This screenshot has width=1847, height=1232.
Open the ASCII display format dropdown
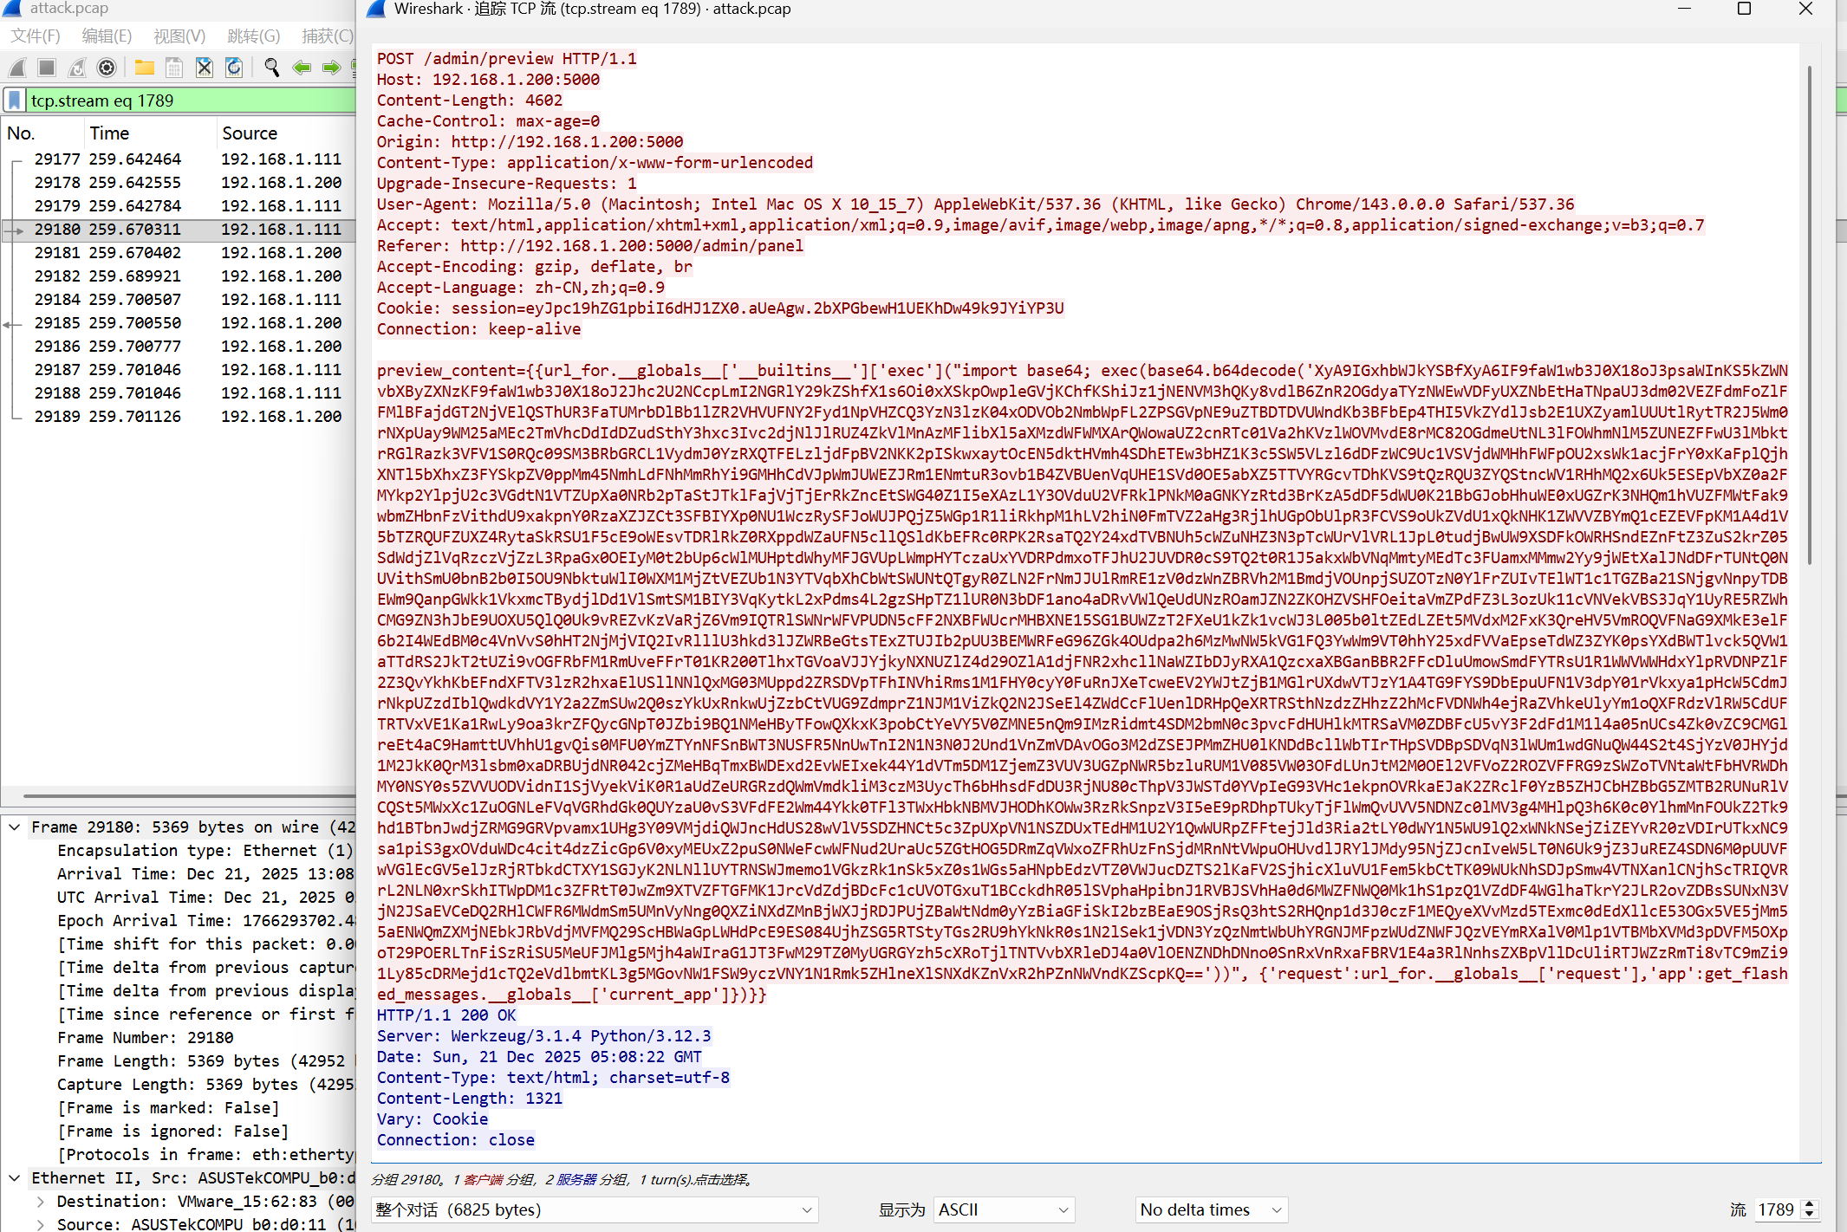pos(1003,1209)
